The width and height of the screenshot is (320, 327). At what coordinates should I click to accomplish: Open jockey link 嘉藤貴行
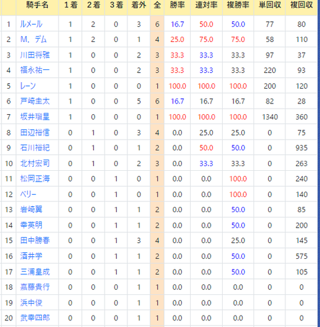(35, 287)
